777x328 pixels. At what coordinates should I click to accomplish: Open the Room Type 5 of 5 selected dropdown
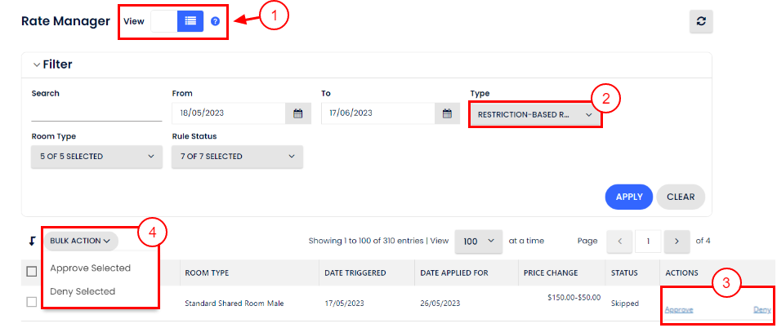point(96,157)
